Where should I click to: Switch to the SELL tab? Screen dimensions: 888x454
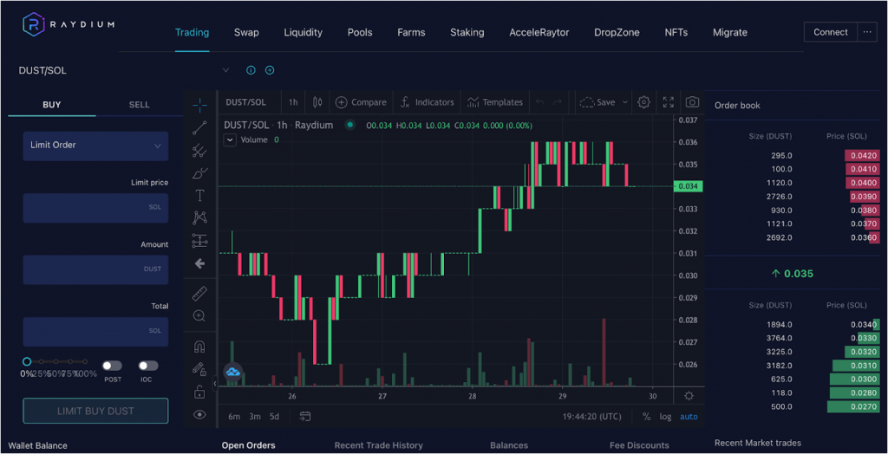point(140,105)
